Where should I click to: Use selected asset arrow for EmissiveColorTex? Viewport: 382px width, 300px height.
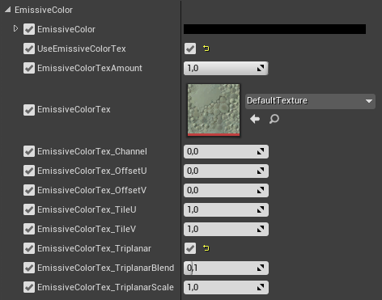255,119
